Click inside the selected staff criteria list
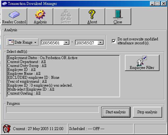Viewport: 168px width, 135px height. pos(63,76)
